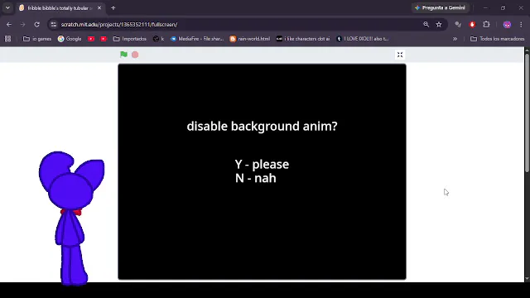The width and height of the screenshot is (530, 298).
Task: Click the address bar URL field
Action: point(237,24)
